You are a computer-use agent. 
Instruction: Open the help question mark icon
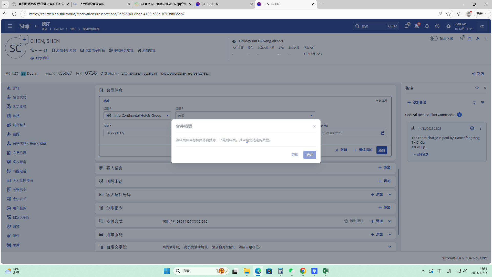437,26
